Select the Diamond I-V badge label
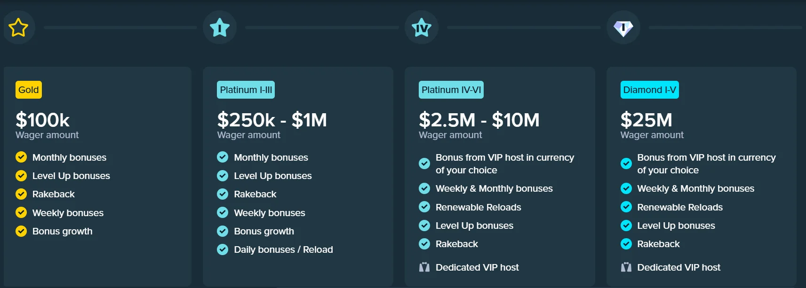 point(649,90)
